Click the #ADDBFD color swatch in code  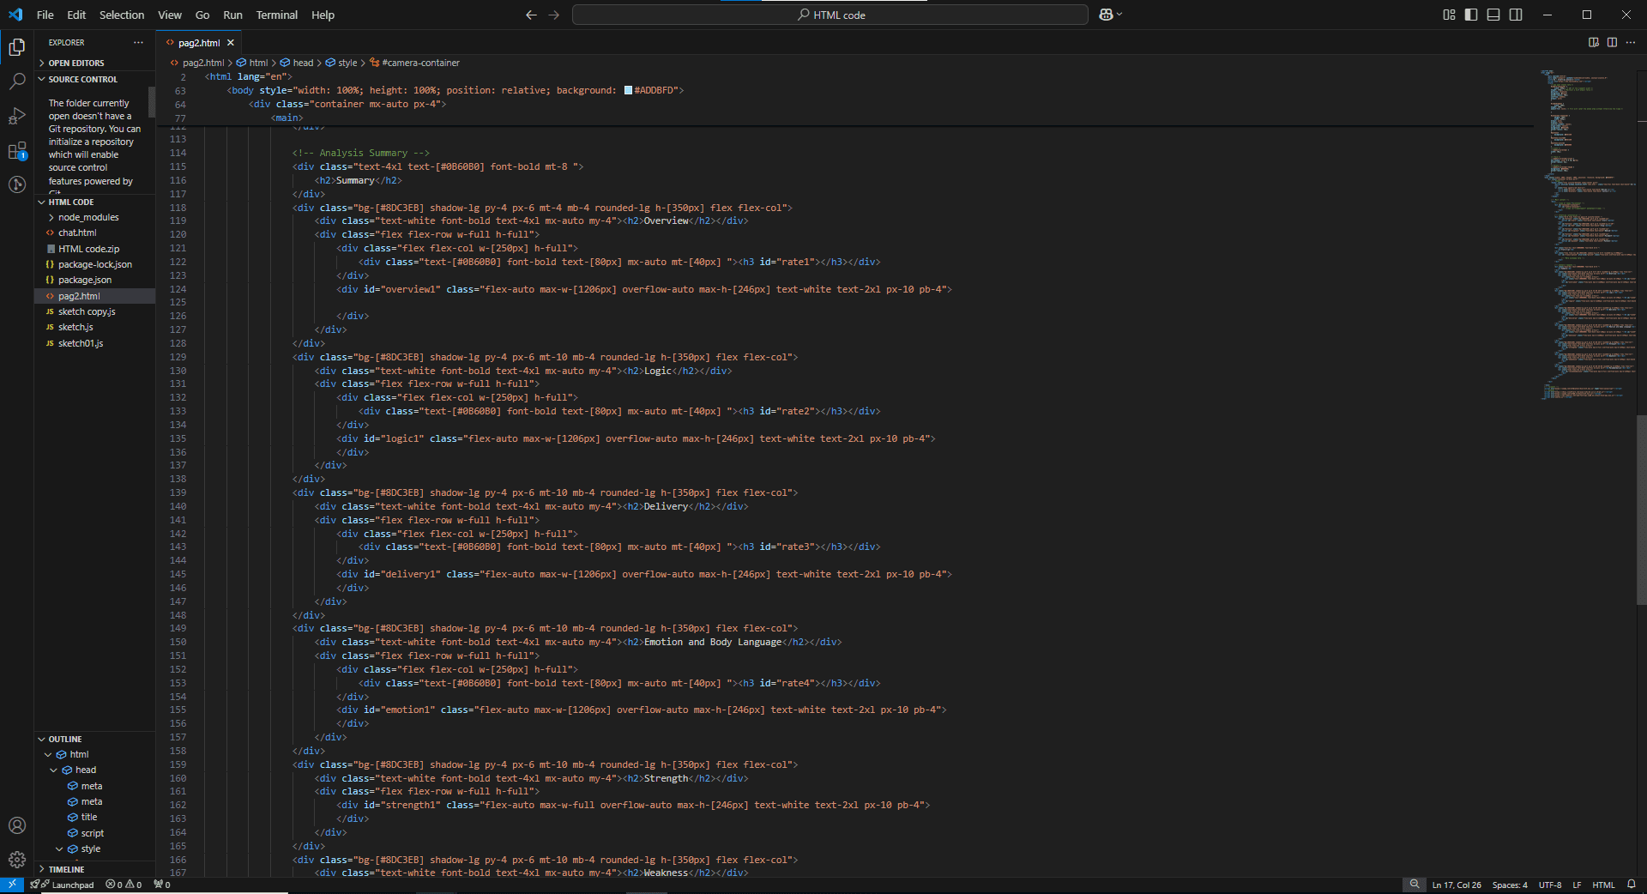pyautogui.click(x=628, y=90)
